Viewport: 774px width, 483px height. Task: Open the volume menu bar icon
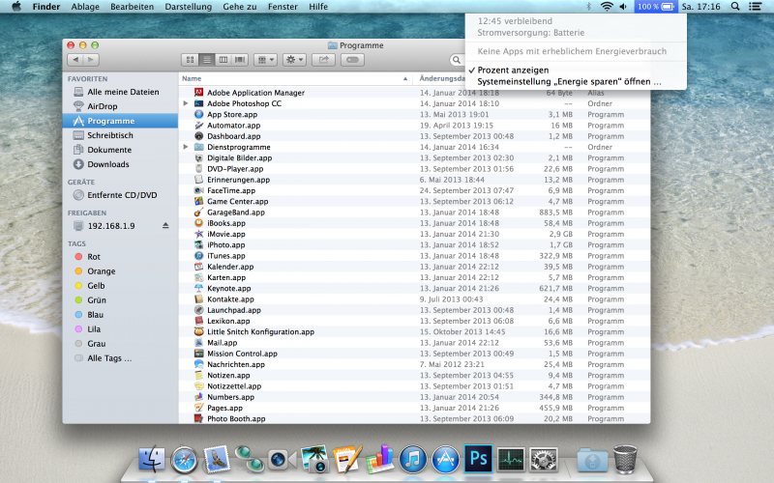coord(623,7)
